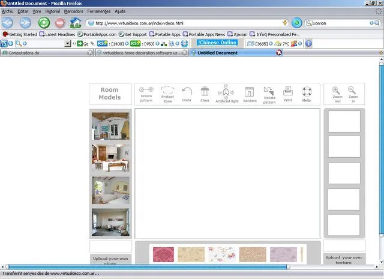This screenshot has width=384, height=279.
Task: Go back with the browser back arrow
Action: (8, 23)
